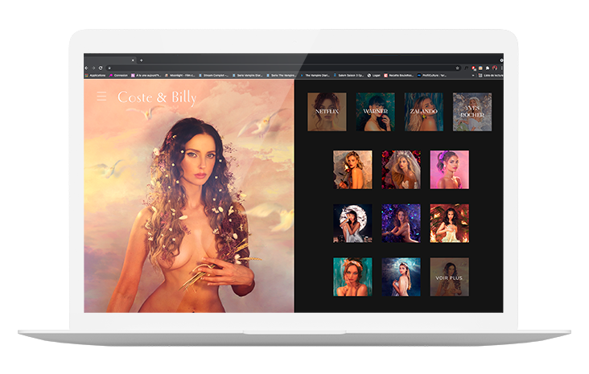The width and height of the screenshot is (589, 374).
Task: Open a new browser tab with plus
Action: pyautogui.click(x=142, y=60)
